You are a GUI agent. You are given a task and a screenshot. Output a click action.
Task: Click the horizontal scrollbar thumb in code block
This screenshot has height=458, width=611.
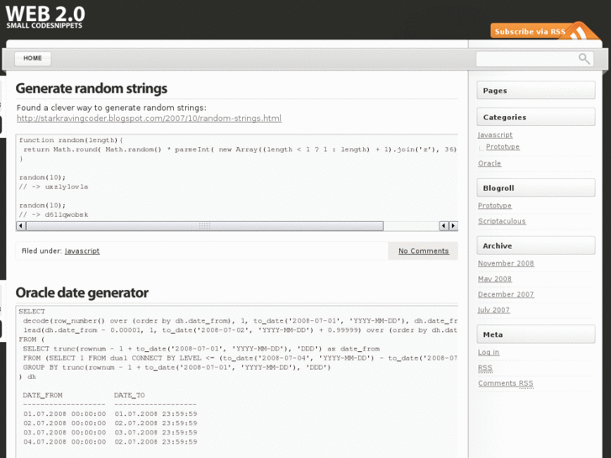(205, 226)
